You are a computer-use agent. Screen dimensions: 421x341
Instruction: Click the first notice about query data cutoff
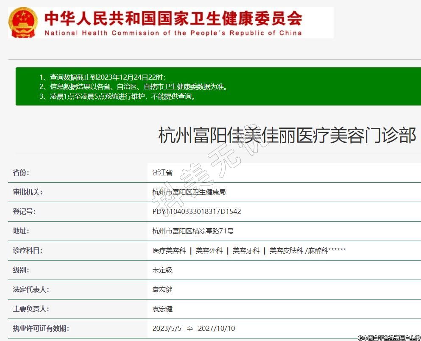pyautogui.click(x=102, y=77)
